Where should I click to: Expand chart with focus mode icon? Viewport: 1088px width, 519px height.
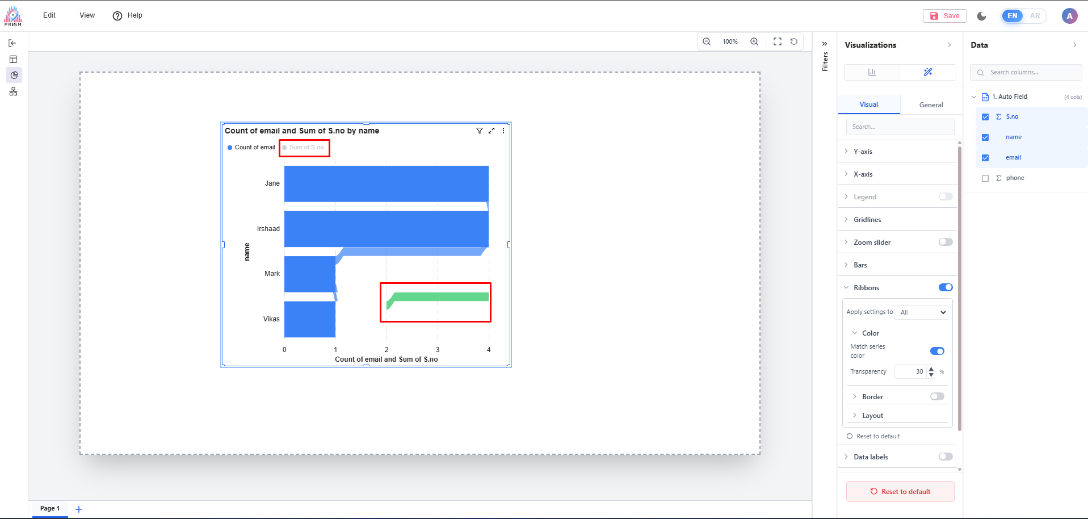click(x=492, y=131)
